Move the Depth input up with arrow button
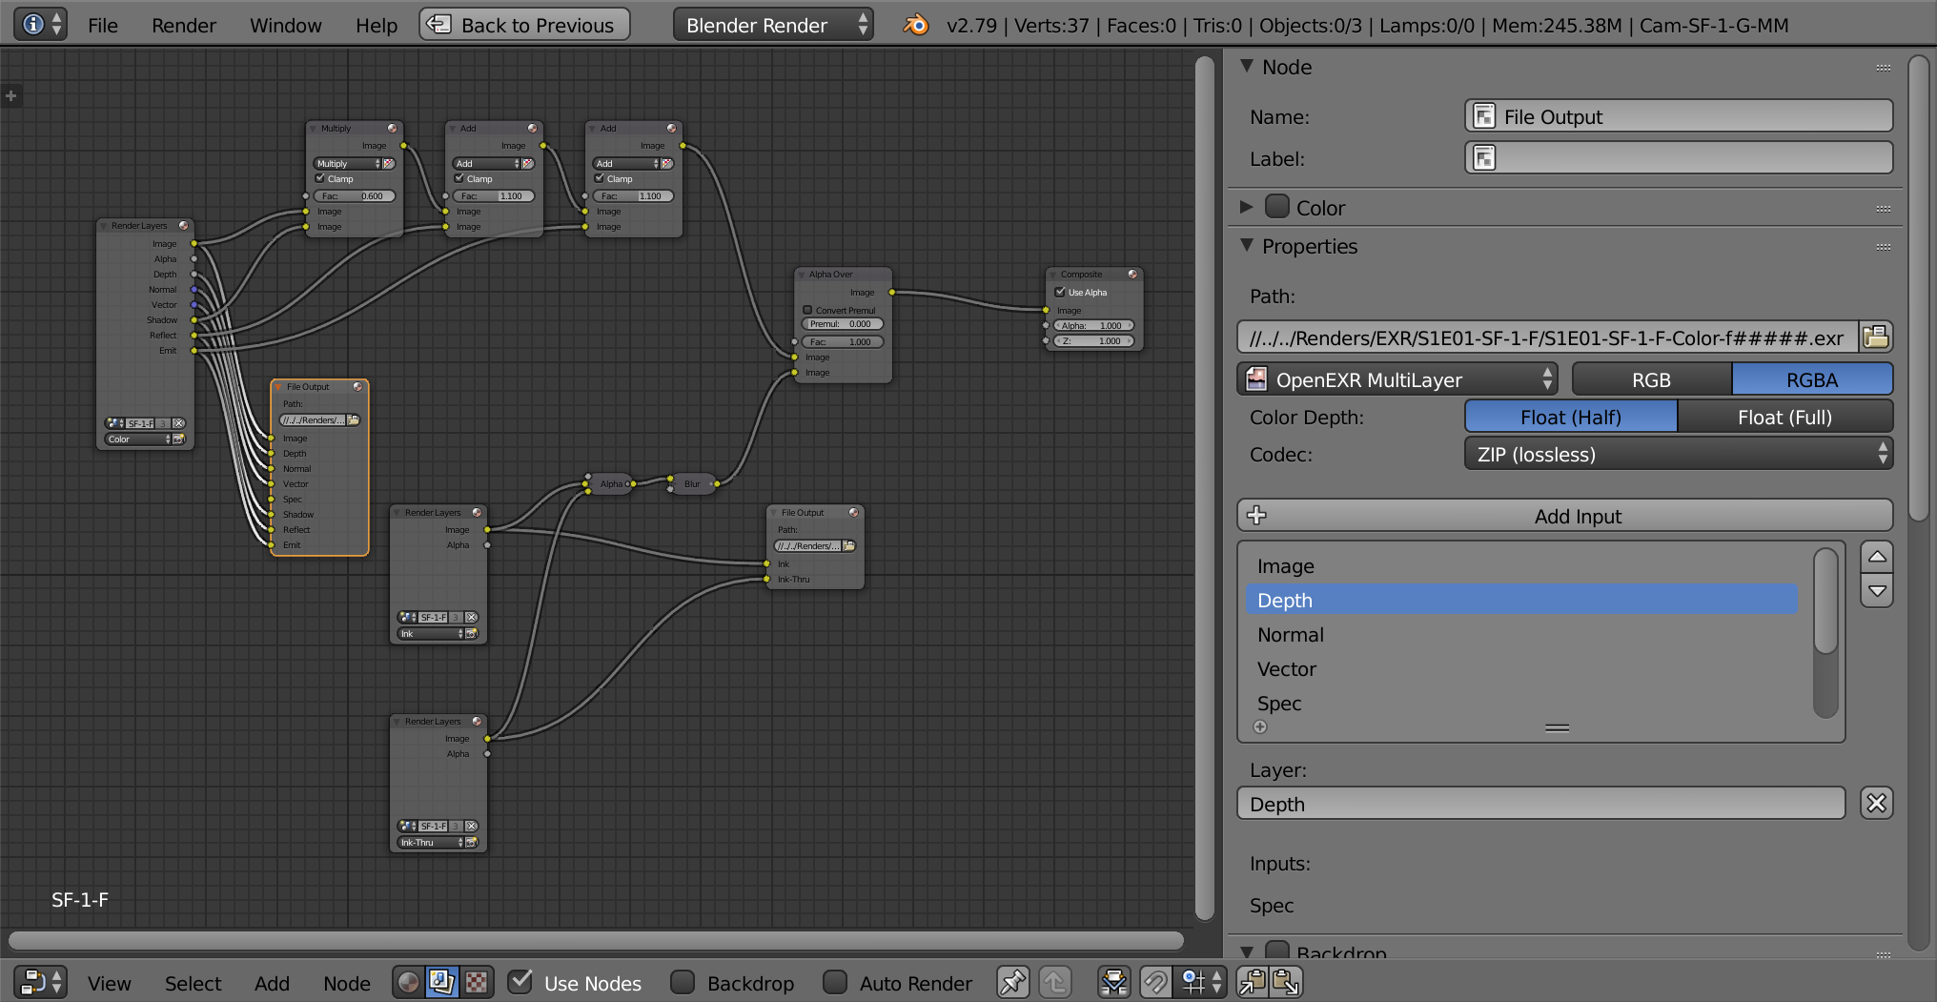1937x1002 pixels. click(1877, 557)
